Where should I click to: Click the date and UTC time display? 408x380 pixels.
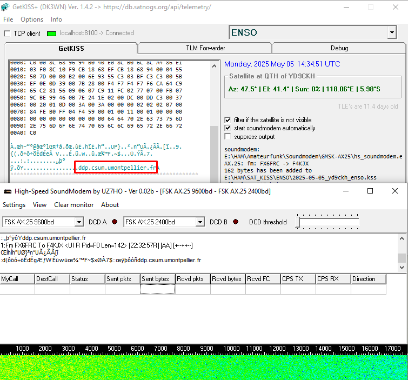pyautogui.click(x=282, y=64)
